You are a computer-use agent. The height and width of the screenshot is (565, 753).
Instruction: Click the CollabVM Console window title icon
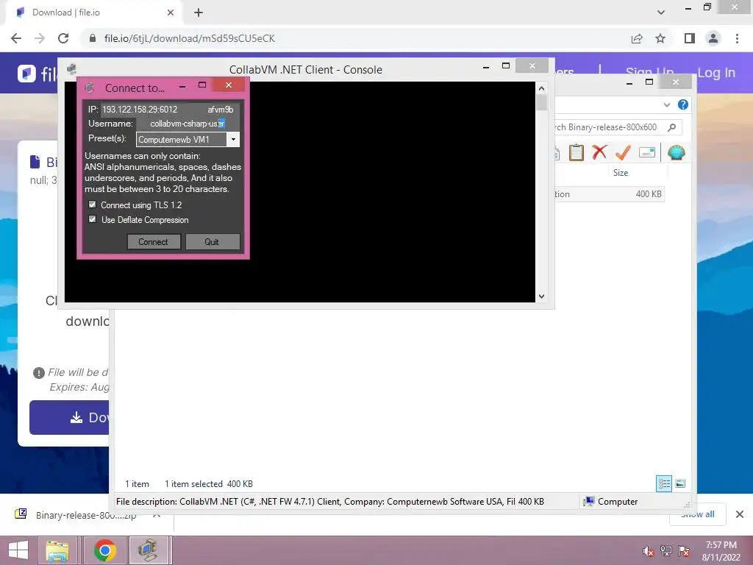pyautogui.click(x=71, y=69)
